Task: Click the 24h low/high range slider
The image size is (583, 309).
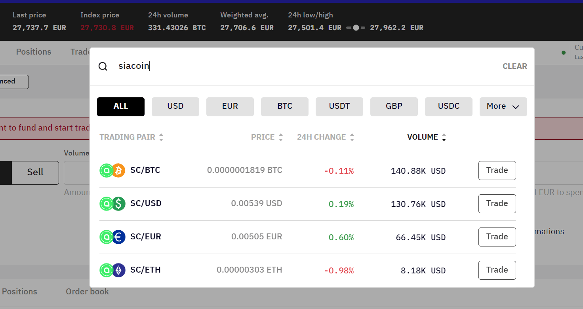Action: (x=356, y=28)
